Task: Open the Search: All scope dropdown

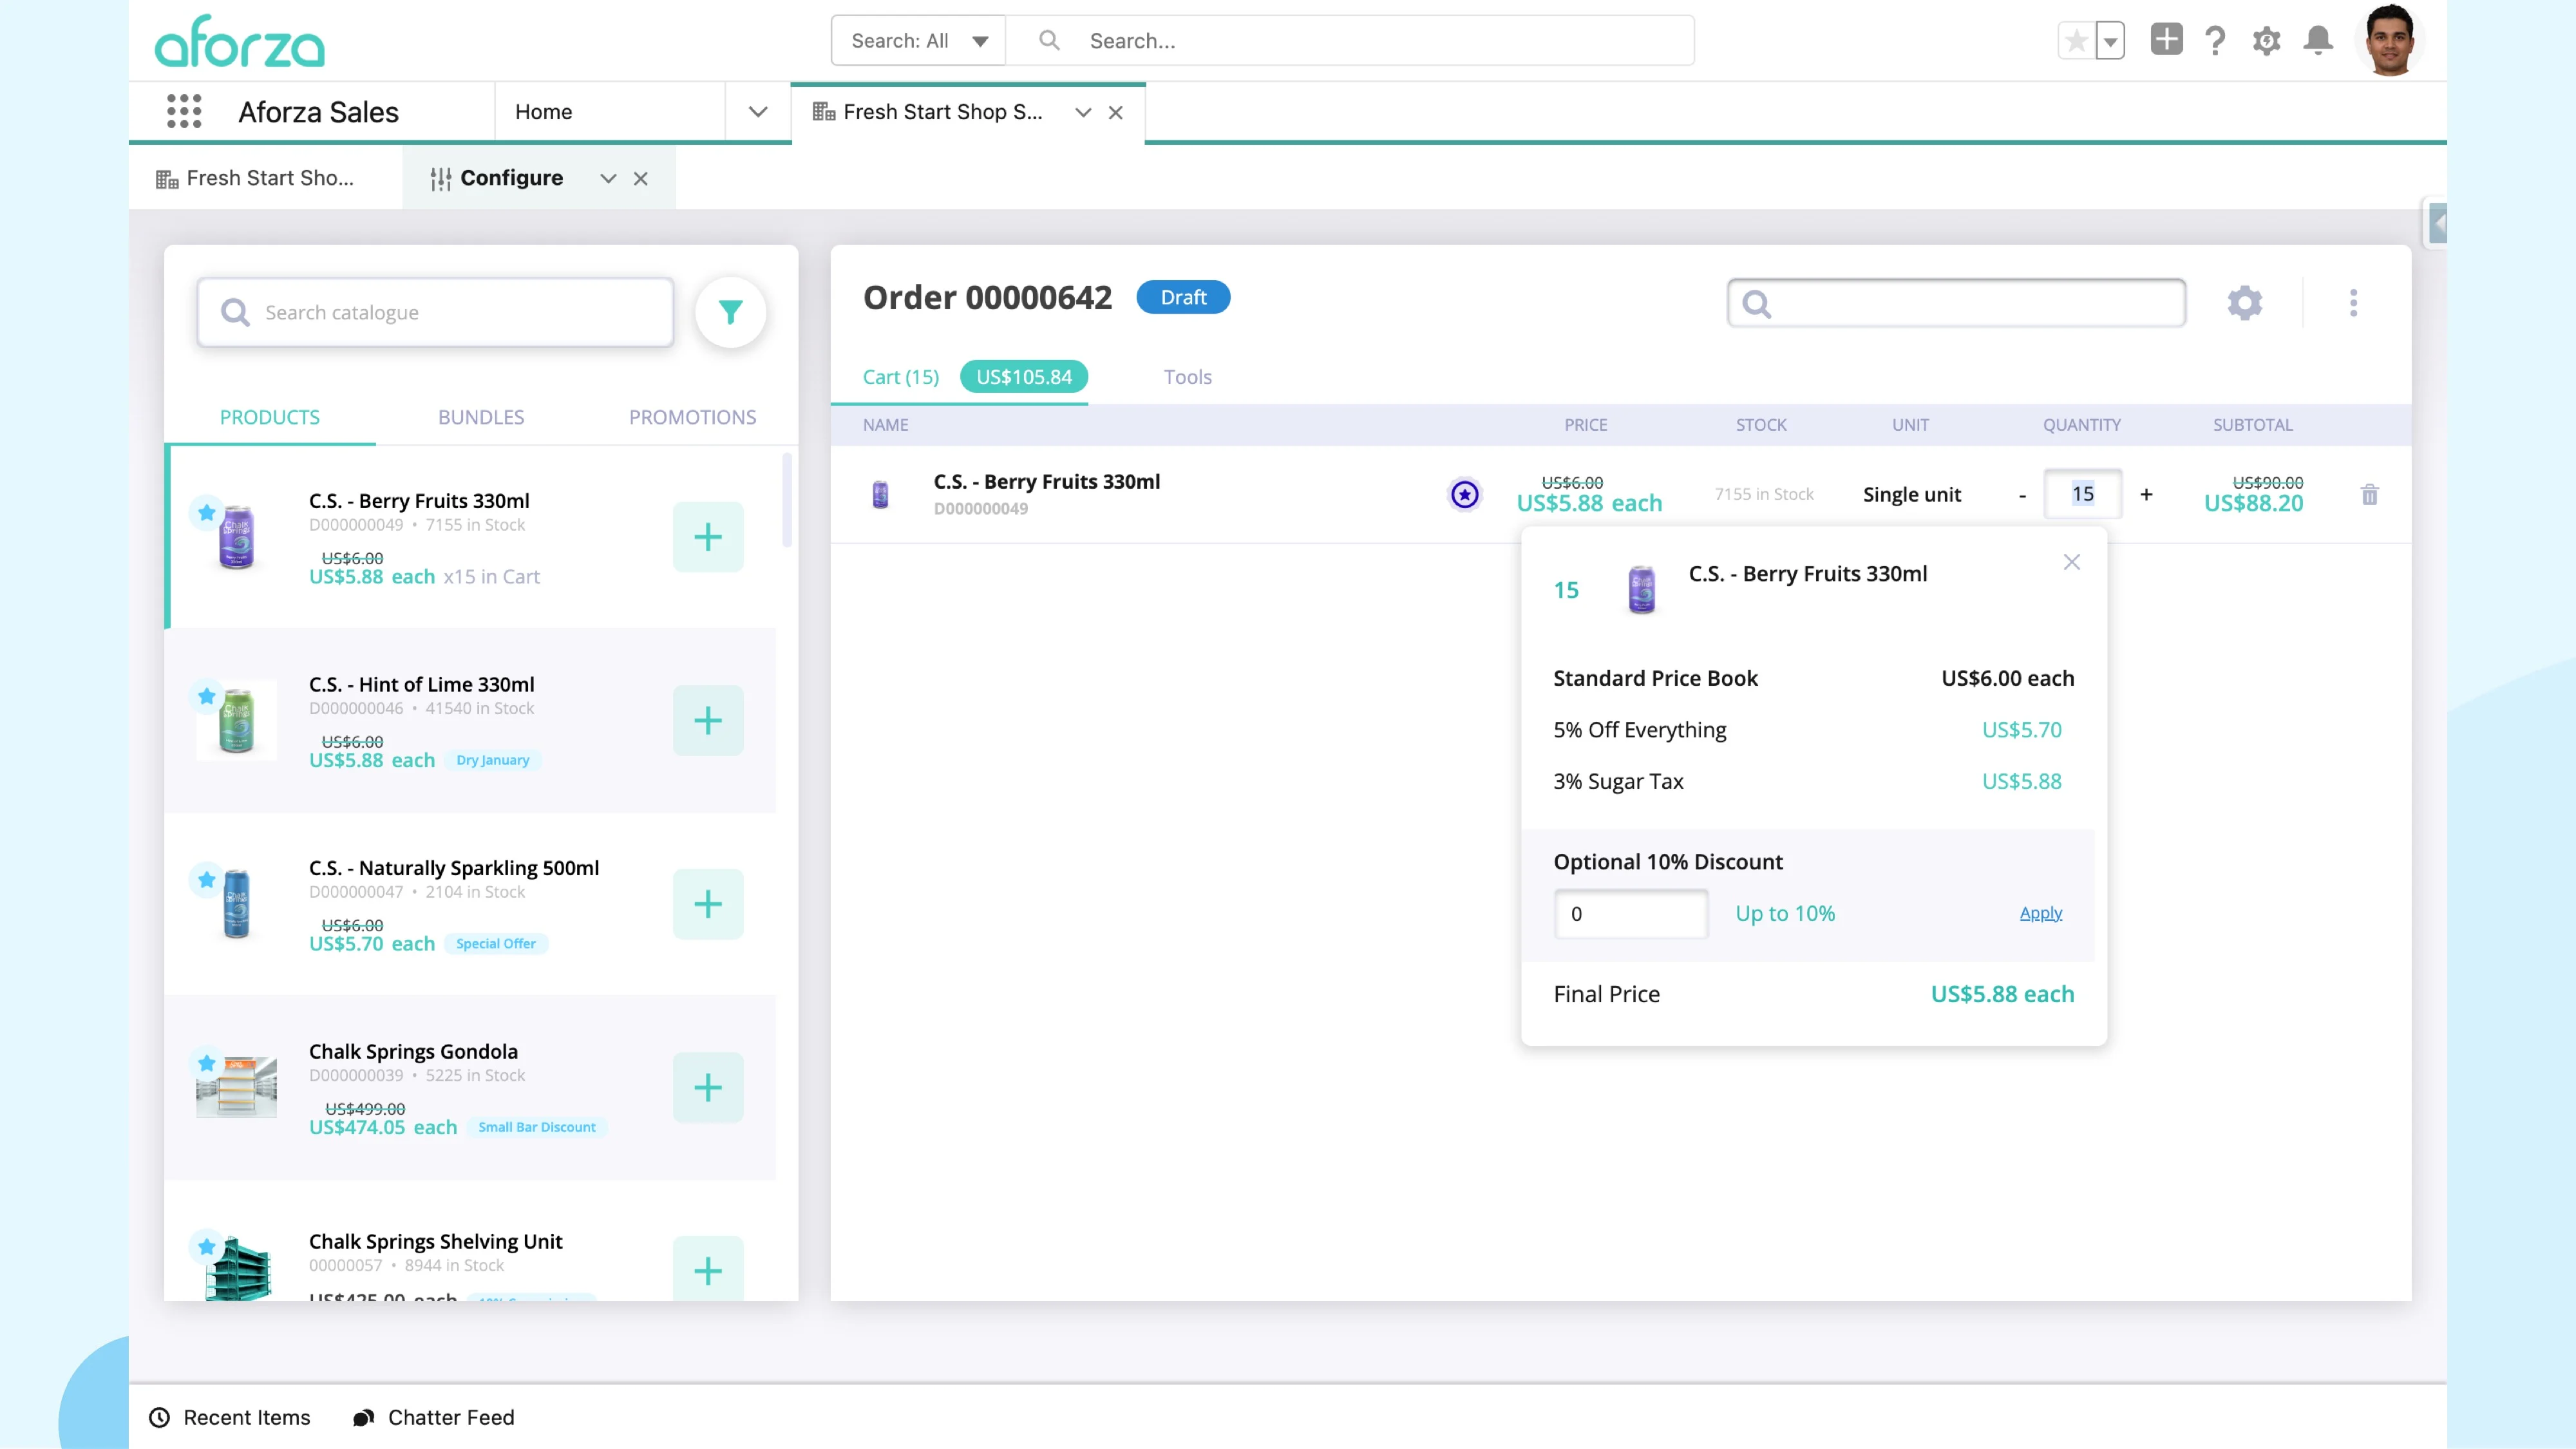Action: click(x=917, y=41)
